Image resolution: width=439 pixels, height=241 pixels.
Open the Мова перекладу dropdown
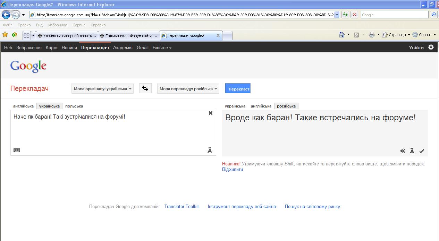coord(188,89)
